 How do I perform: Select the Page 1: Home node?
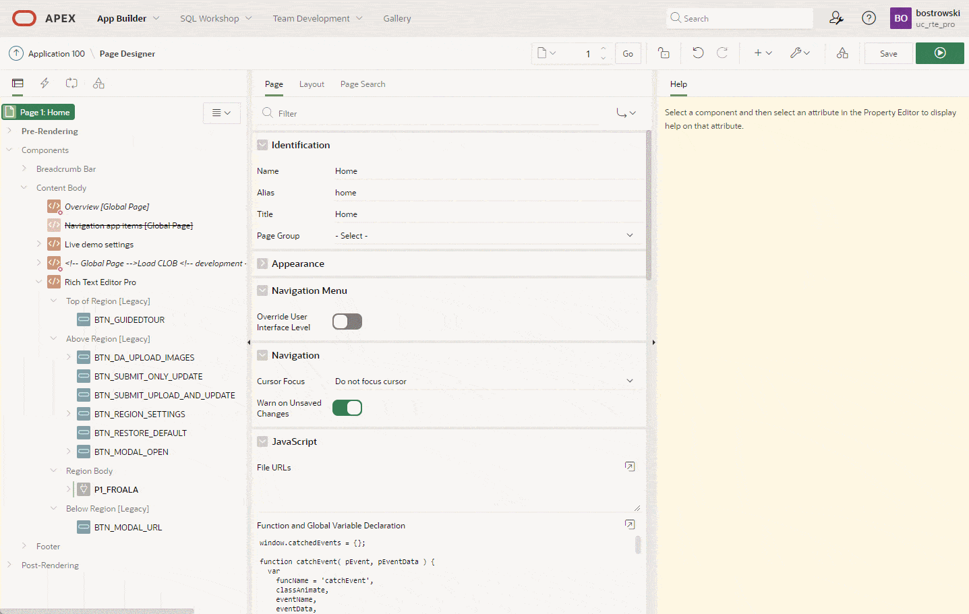point(38,112)
